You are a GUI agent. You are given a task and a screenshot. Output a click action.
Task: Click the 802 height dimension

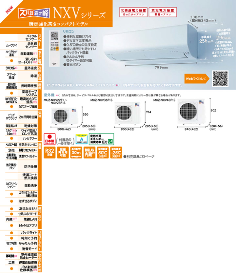[213, 110]
